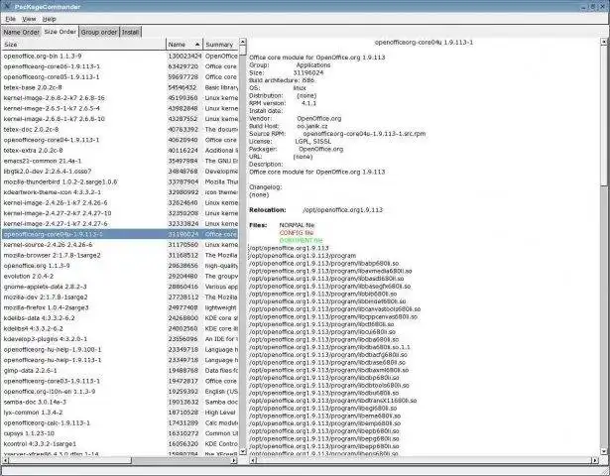Click size value 130023424 in the list

(x=184, y=56)
